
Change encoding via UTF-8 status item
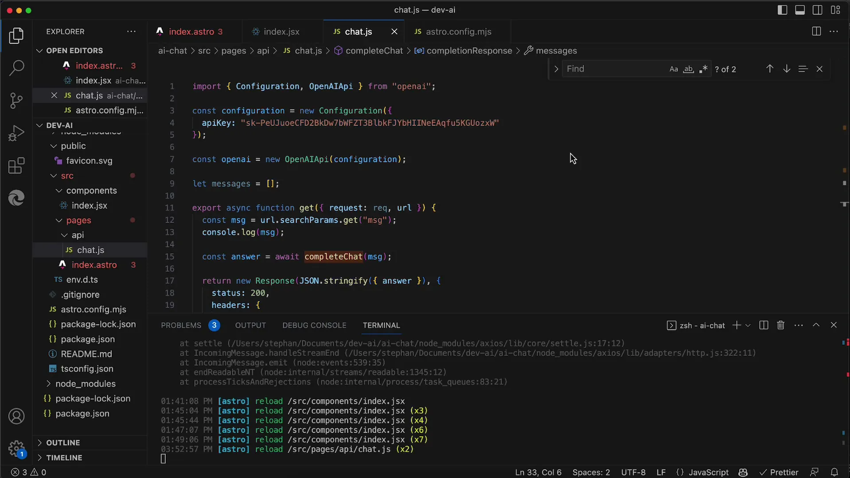(633, 472)
